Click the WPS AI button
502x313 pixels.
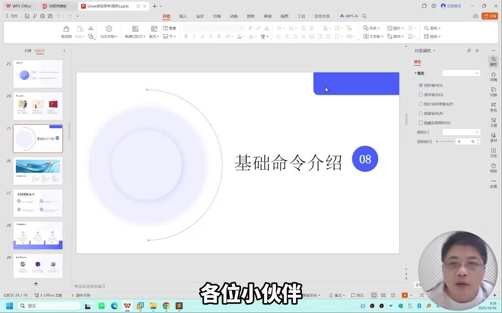(349, 16)
